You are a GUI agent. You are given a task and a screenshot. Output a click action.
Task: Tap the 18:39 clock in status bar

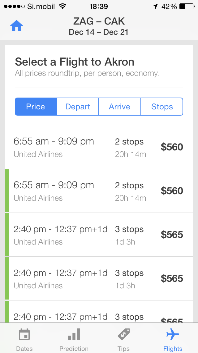click(x=99, y=7)
